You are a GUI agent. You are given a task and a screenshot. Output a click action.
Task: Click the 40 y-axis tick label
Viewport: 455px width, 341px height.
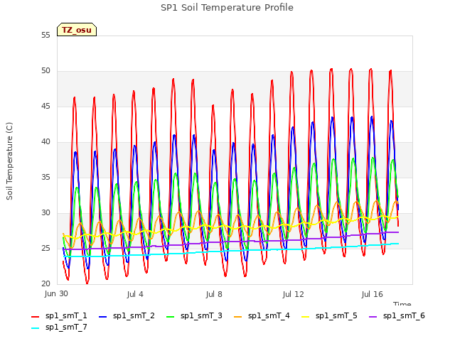[45, 142]
